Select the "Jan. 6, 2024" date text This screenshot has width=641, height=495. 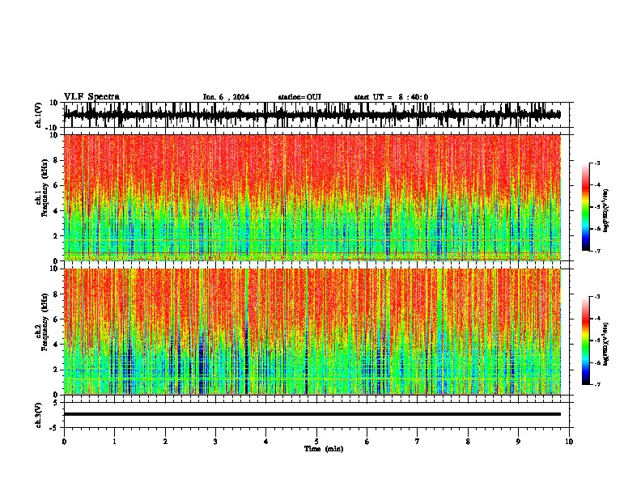226,97
